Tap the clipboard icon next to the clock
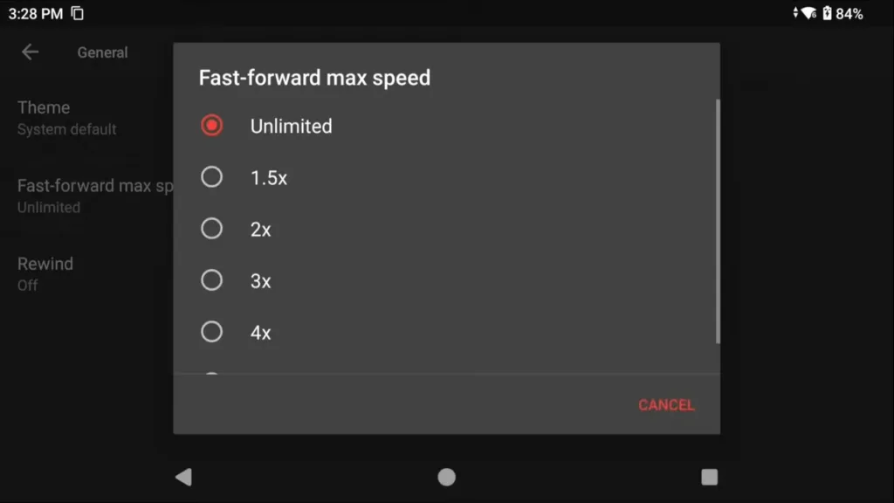894x503 pixels. pos(78,13)
